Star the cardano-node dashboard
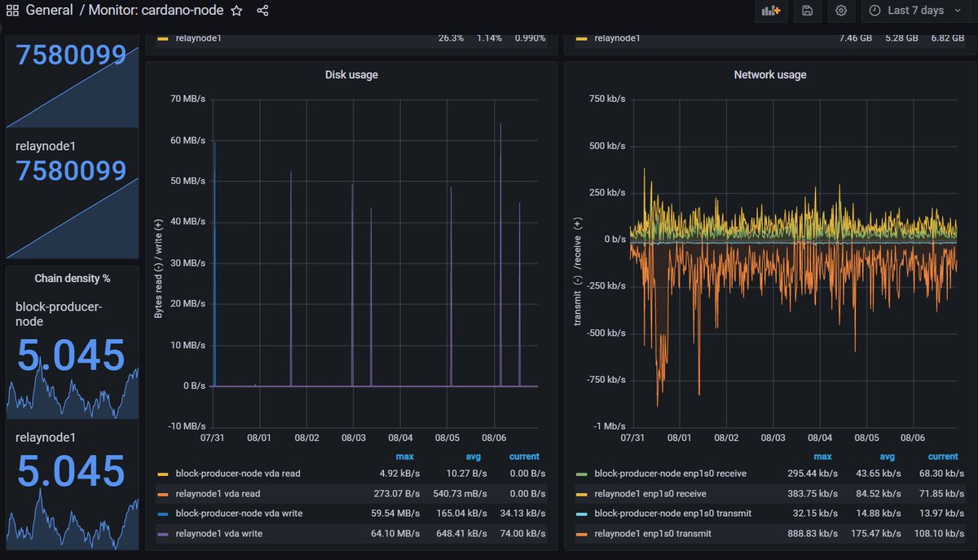This screenshot has height=560, width=978. click(x=236, y=11)
